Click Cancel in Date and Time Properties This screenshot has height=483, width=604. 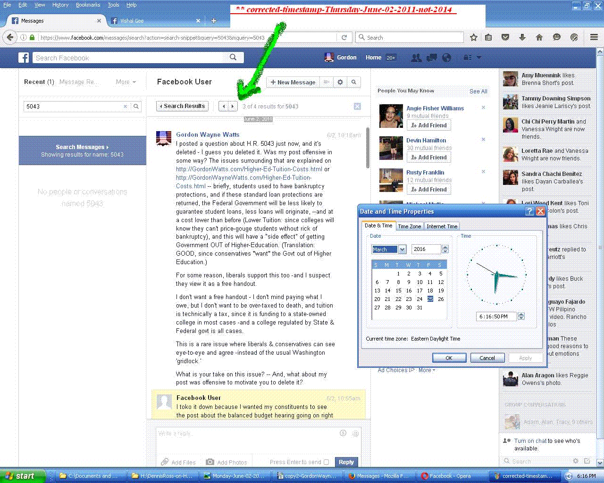pyautogui.click(x=487, y=358)
